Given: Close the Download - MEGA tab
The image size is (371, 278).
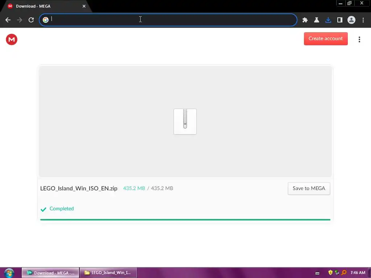Looking at the screenshot, I should click(x=84, y=6).
